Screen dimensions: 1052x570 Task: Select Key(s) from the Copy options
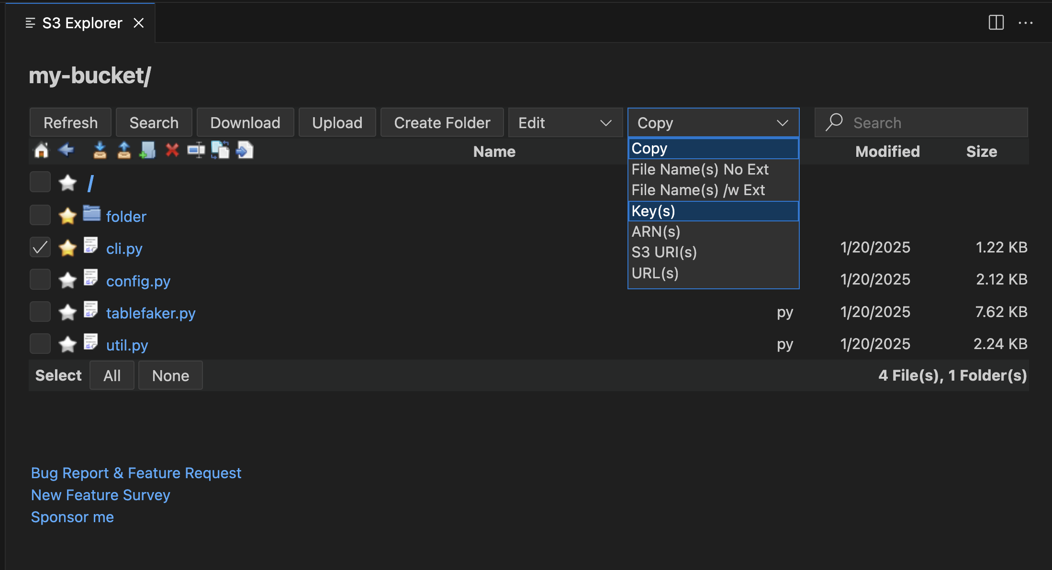pyautogui.click(x=653, y=211)
